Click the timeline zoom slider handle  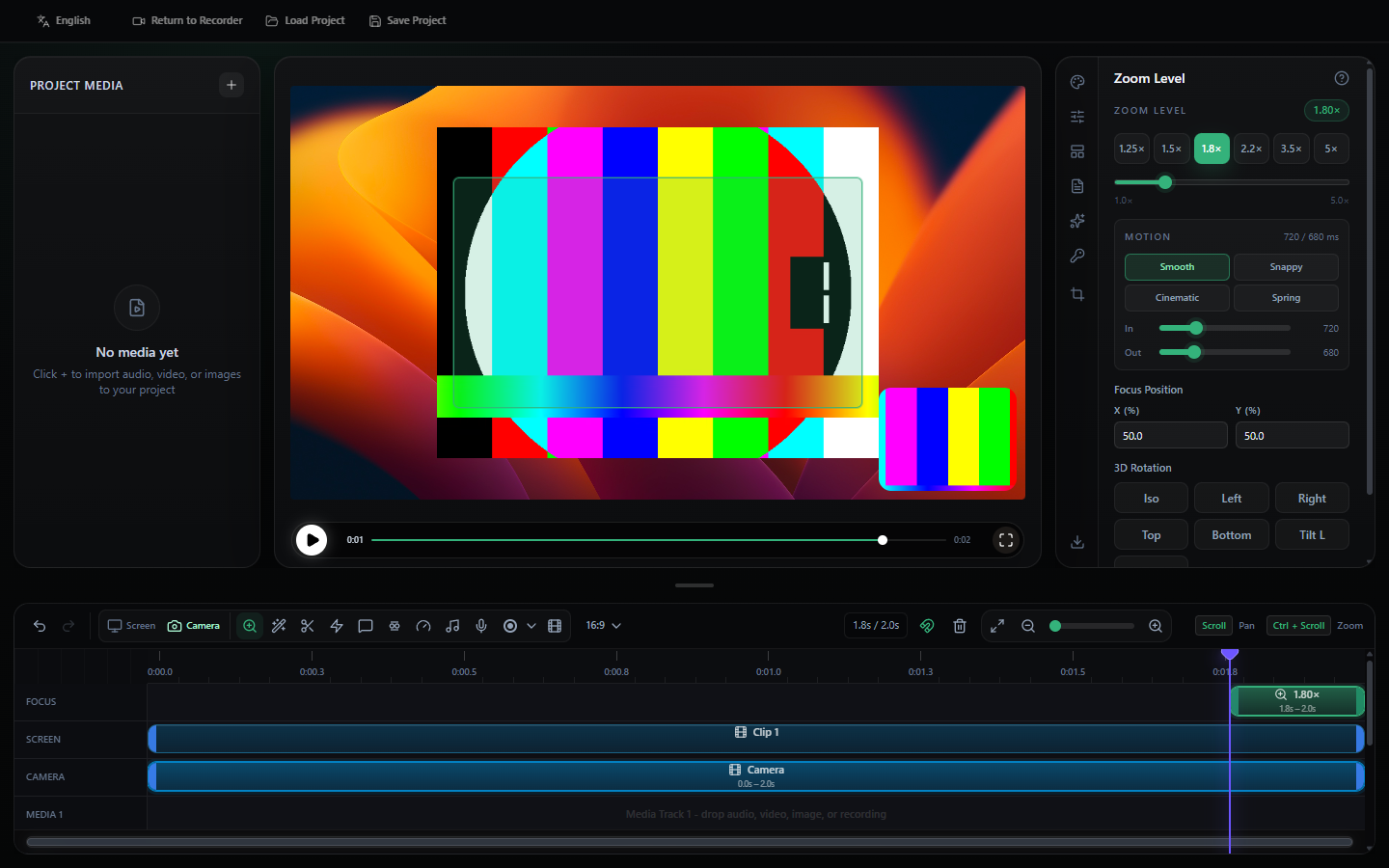click(x=1055, y=626)
